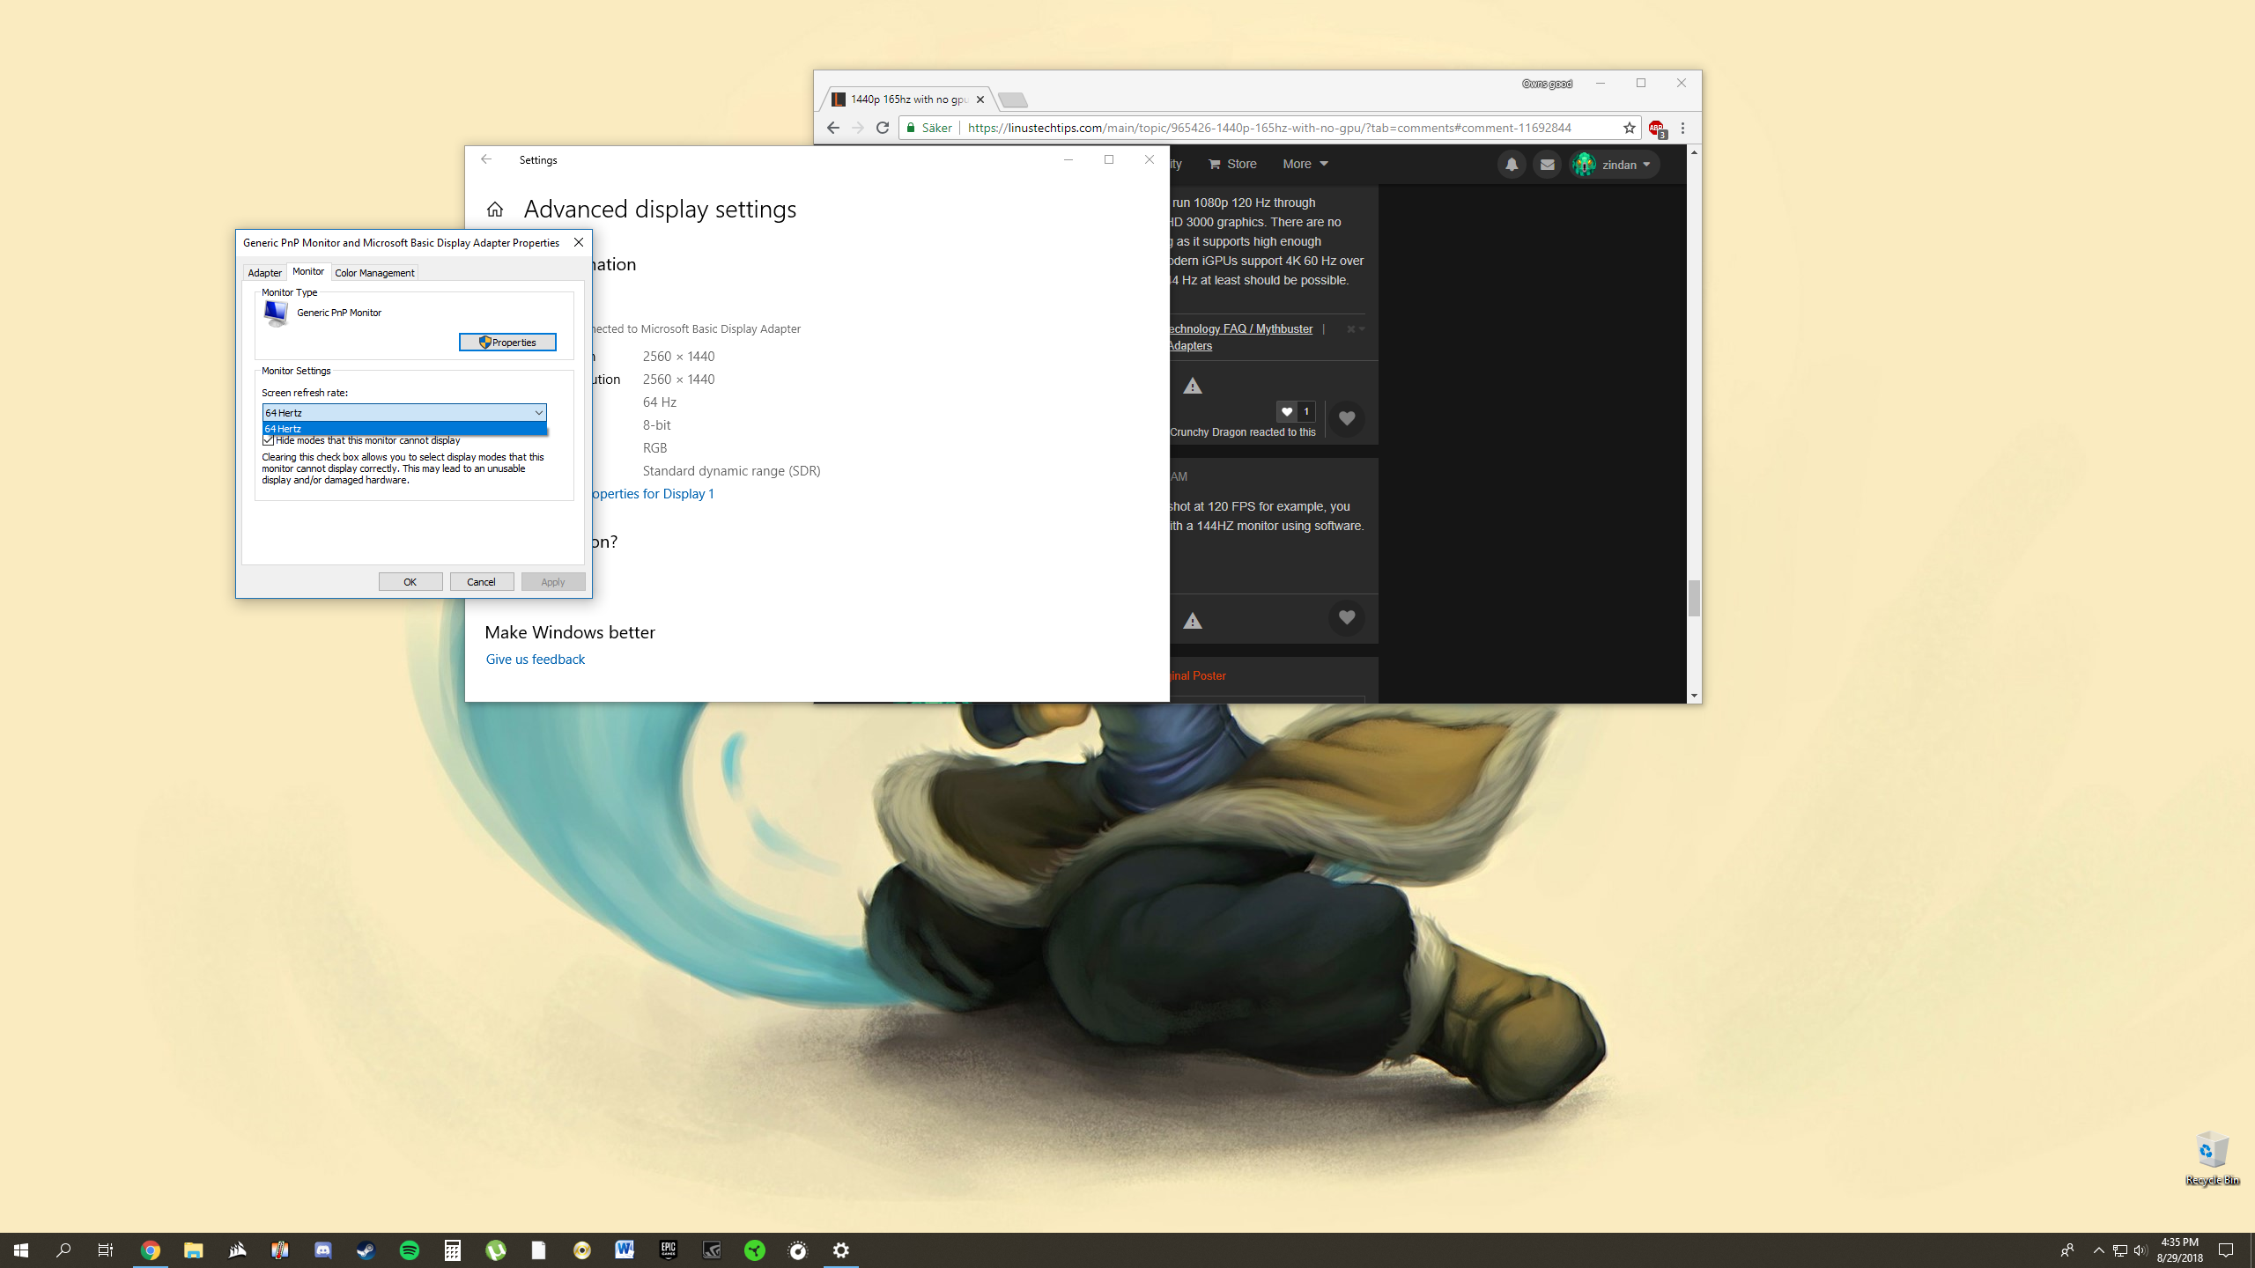
Task: Click Cancel in monitor properties dialog
Action: tap(482, 582)
